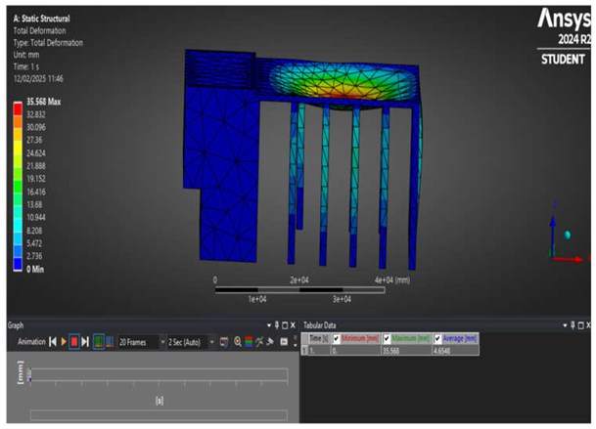Toggle the Average [mm] column checkbox

(436, 338)
